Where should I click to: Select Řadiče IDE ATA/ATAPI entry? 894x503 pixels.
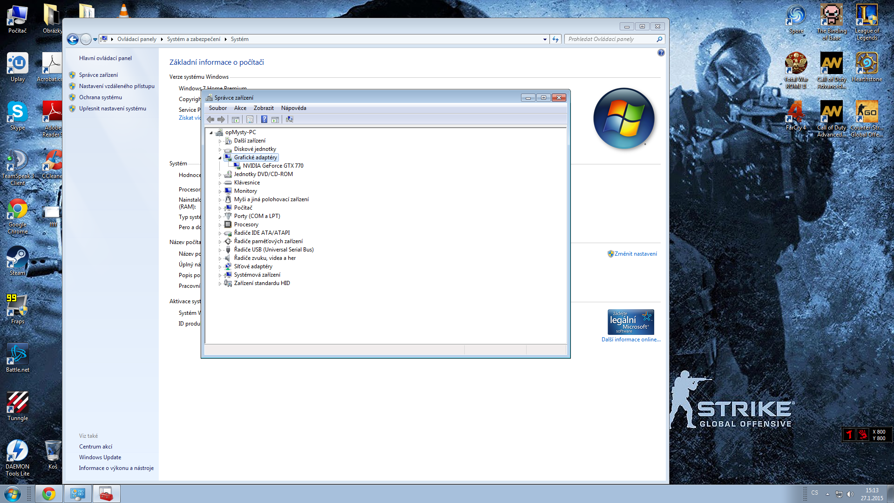[262, 233]
